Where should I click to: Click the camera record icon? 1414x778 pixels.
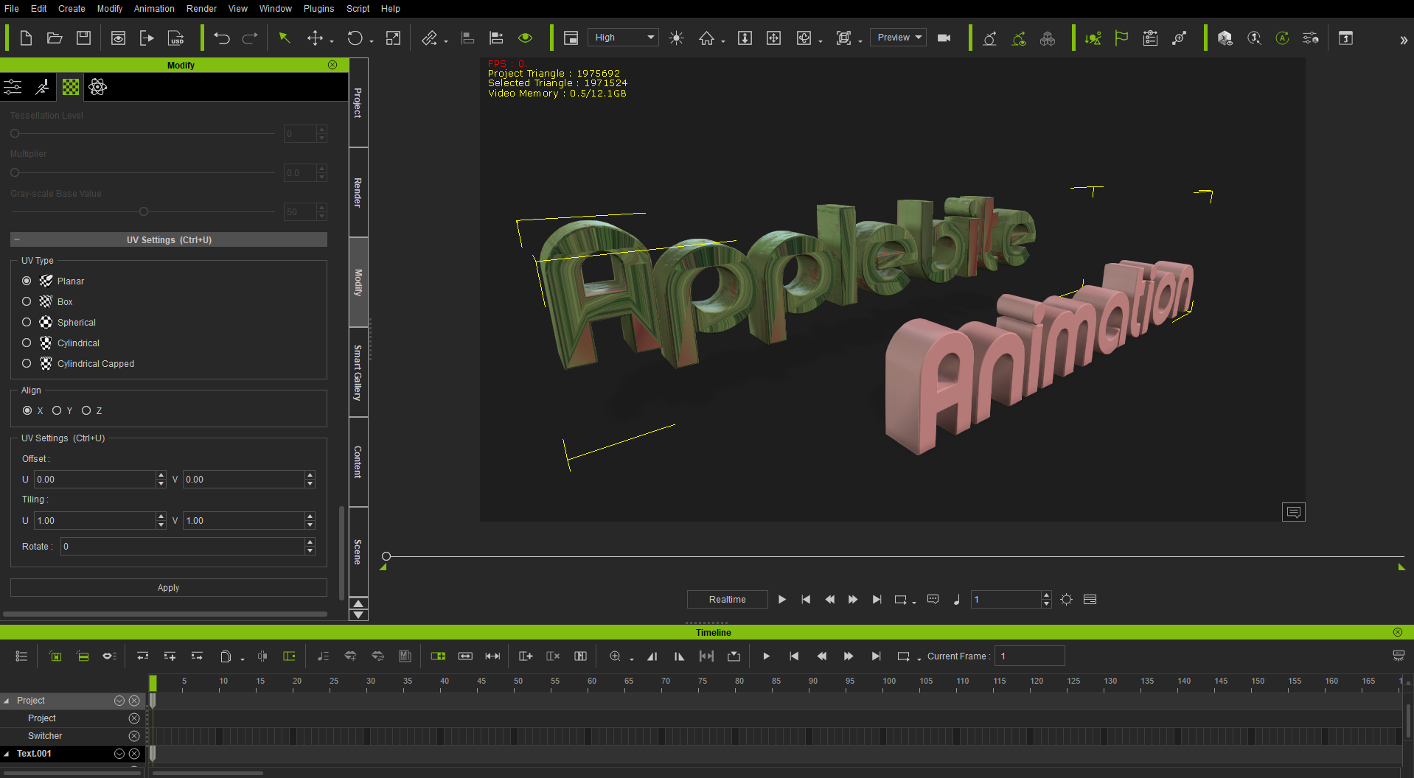[x=944, y=38]
